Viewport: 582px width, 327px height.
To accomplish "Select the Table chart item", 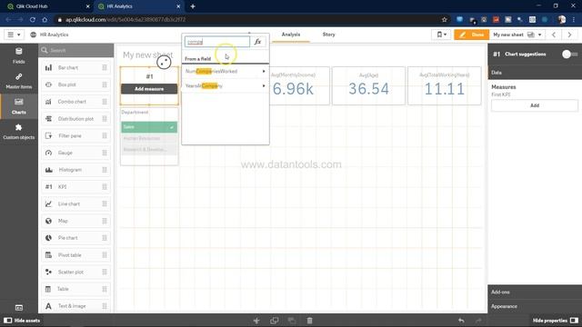I will click(76, 289).
